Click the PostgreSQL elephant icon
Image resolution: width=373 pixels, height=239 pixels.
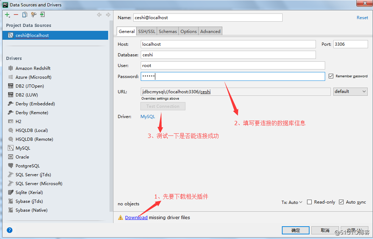tap(11, 166)
